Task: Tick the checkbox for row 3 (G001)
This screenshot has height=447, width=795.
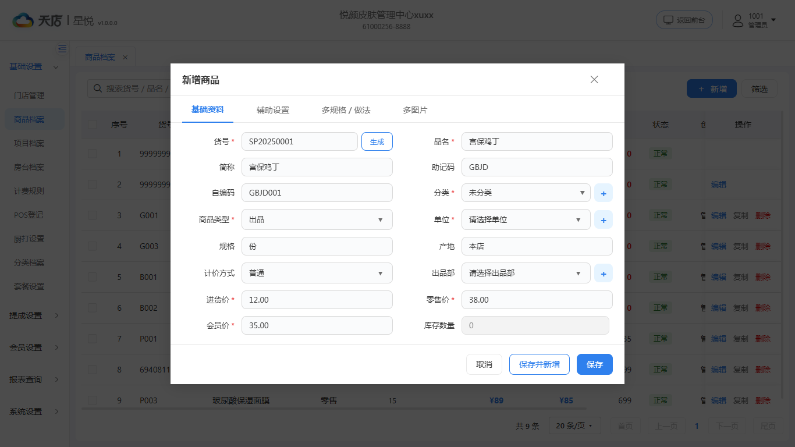Action: pos(93,215)
